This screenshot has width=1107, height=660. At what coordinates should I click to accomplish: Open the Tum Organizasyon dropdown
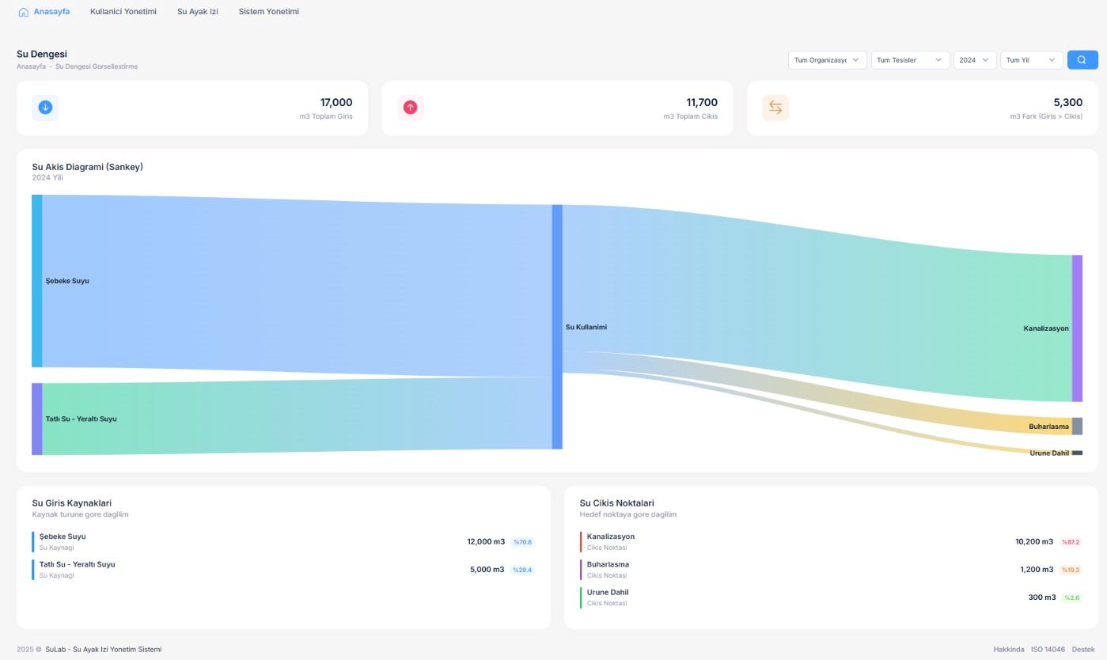(827, 60)
